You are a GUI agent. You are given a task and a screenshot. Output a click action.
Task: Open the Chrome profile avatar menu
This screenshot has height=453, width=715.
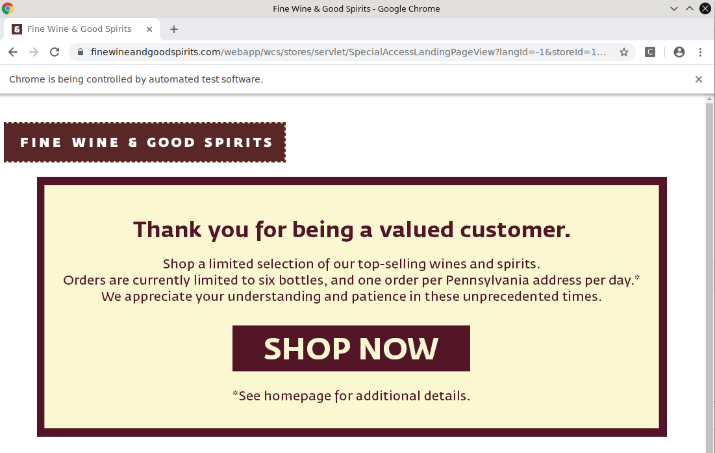point(679,52)
